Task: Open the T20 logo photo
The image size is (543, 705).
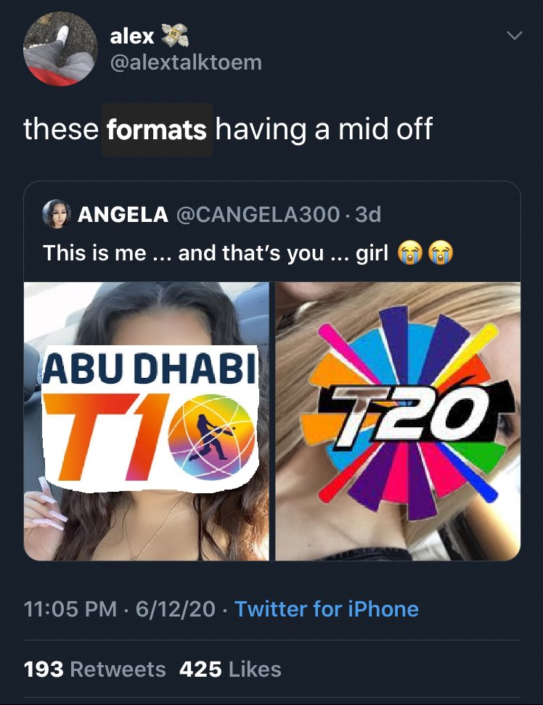Action: pos(398,421)
